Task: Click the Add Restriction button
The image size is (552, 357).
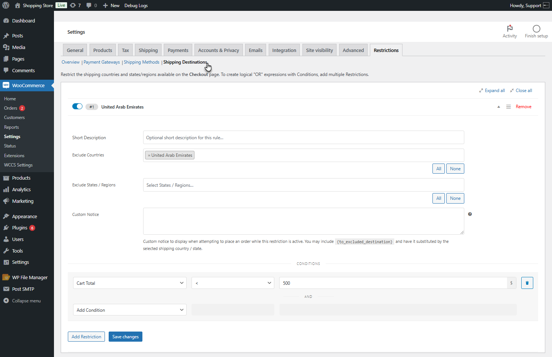Action: 86,336
